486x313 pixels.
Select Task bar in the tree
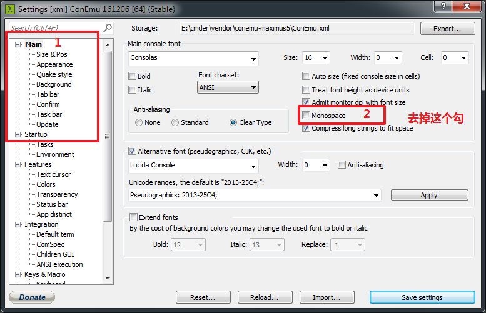pos(49,114)
